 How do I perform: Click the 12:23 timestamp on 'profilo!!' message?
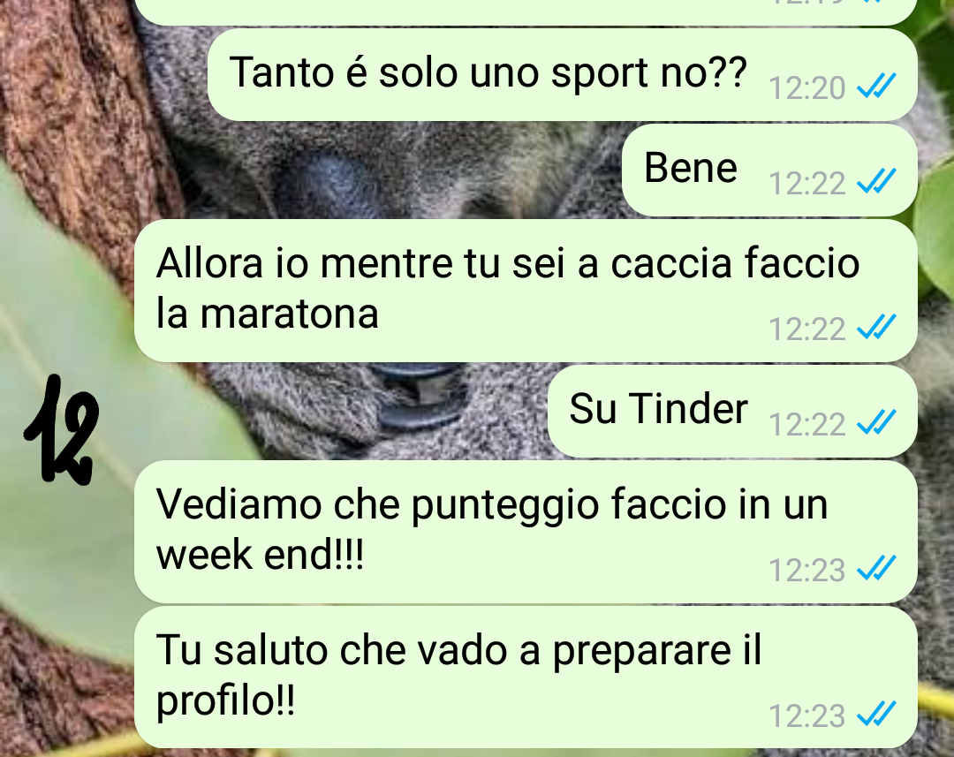tap(807, 716)
